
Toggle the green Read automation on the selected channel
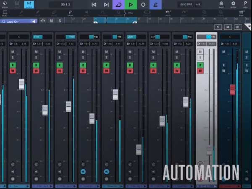click(200, 65)
